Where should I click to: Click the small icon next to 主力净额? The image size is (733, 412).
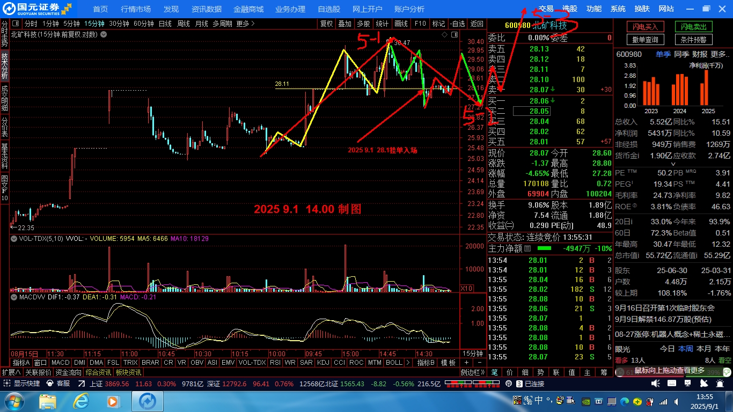tap(527, 248)
